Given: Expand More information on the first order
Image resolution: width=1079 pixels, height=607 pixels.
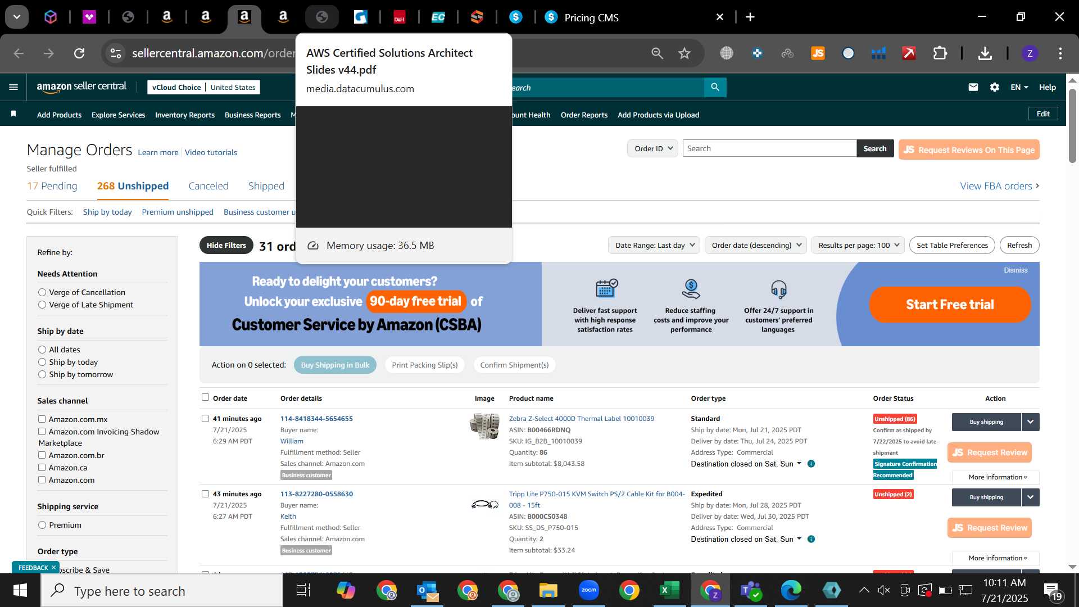Looking at the screenshot, I should (996, 477).
